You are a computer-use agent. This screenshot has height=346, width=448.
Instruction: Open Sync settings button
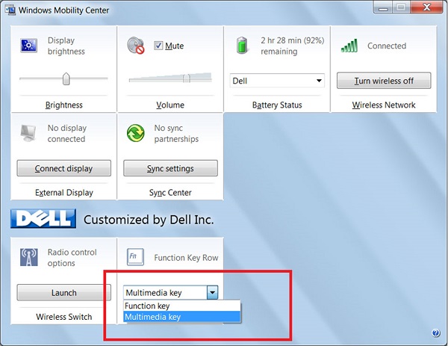[x=170, y=169]
